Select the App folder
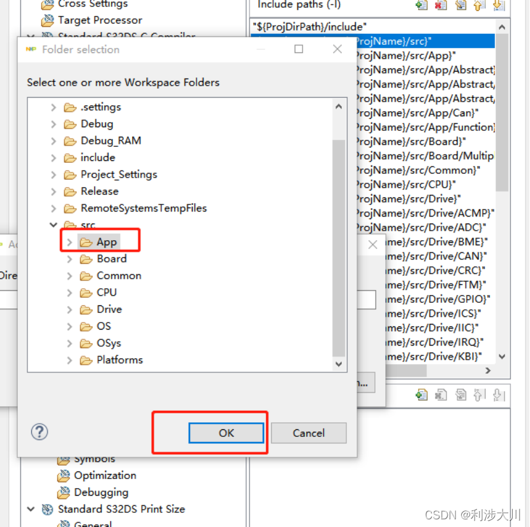This screenshot has width=530, height=527. [106, 242]
